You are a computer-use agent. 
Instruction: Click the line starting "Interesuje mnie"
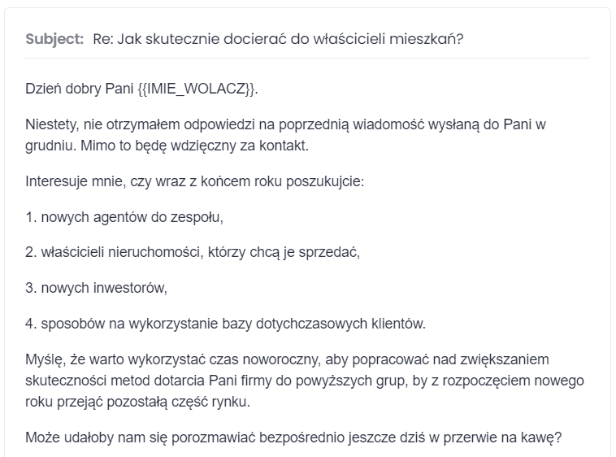click(x=194, y=181)
